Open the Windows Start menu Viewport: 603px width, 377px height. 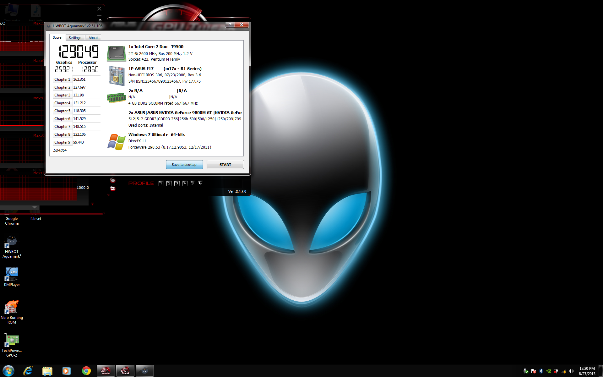(8, 371)
